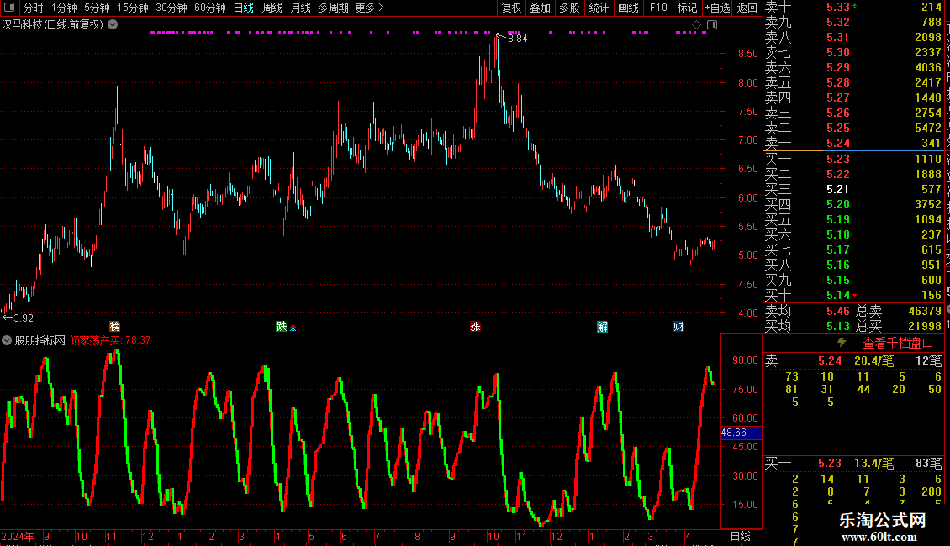This screenshot has height=546, width=950.
Task: Open the 复权 adjustment menu
Action: [511, 8]
